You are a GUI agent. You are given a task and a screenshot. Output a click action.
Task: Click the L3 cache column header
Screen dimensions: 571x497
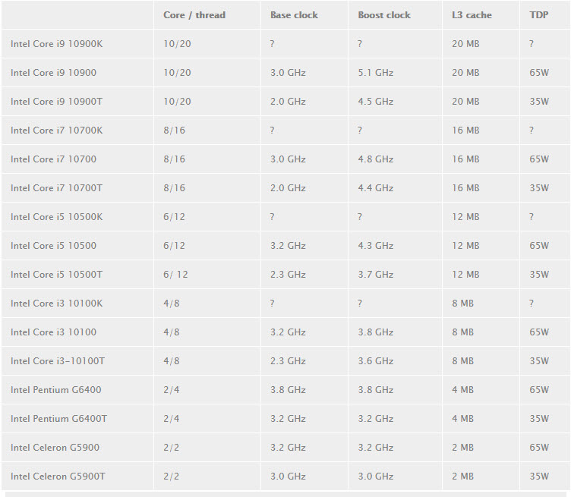(x=472, y=15)
